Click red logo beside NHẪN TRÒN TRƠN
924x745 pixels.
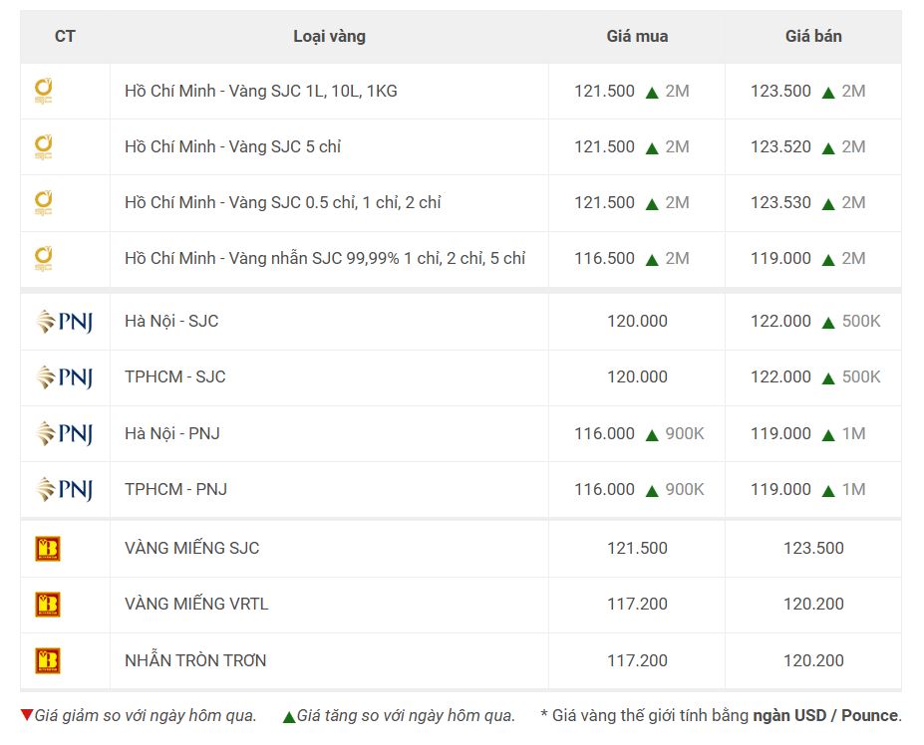coord(48,660)
